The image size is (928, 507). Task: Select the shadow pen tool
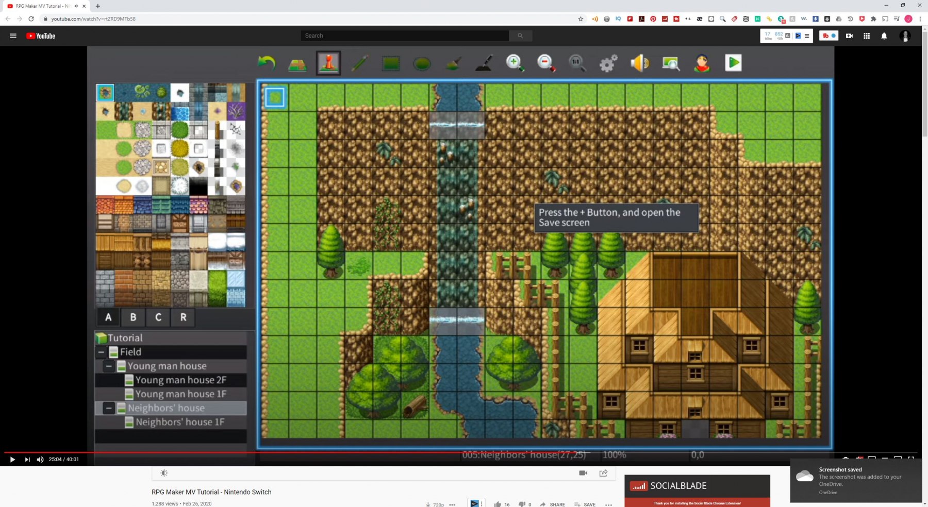tap(484, 63)
